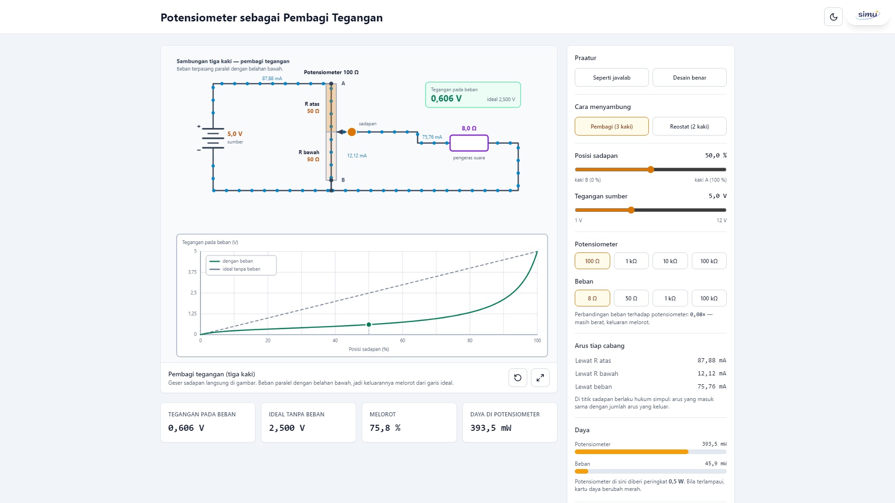
Task: Apply the 'Seperti javalab' preset
Action: (x=612, y=77)
